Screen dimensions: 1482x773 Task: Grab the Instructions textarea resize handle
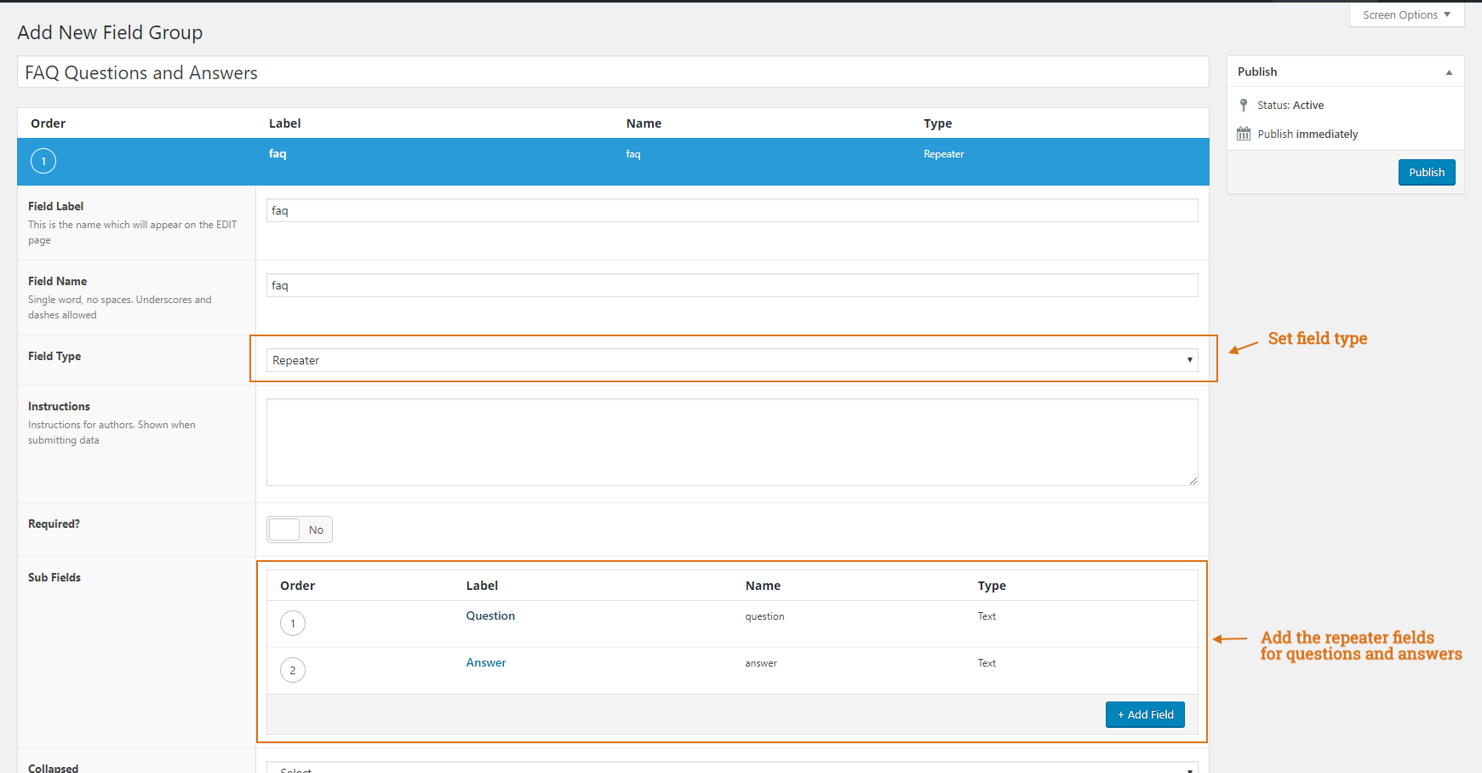point(1193,481)
